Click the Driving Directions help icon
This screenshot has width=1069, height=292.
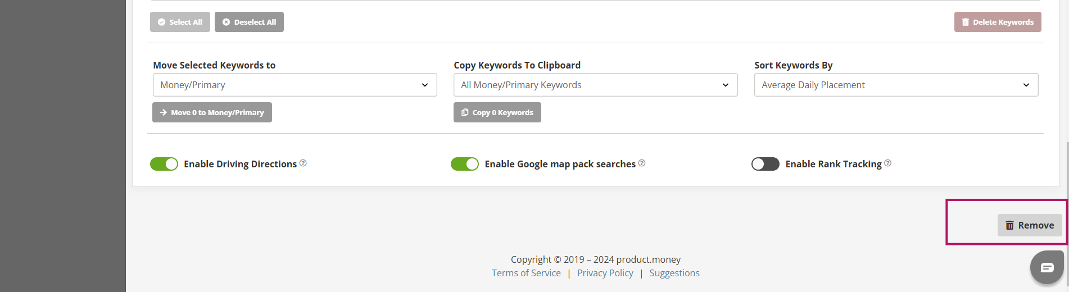(x=303, y=163)
